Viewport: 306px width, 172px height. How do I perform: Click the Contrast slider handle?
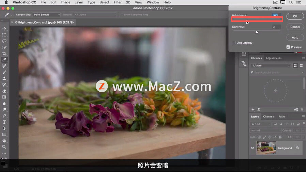pos(257,32)
